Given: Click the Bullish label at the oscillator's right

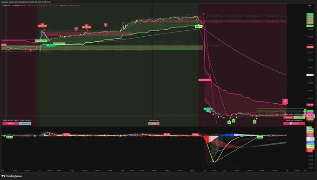Looking at the screenshot, I should point(260,137).
